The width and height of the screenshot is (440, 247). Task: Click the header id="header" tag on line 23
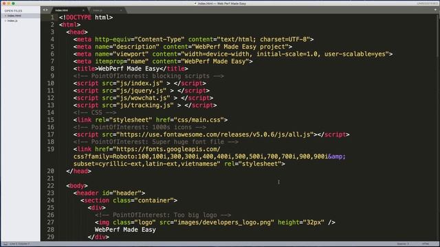(109, 193)
